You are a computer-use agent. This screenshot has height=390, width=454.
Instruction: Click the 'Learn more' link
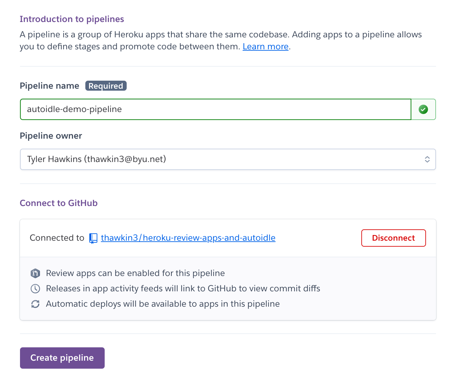265,47
